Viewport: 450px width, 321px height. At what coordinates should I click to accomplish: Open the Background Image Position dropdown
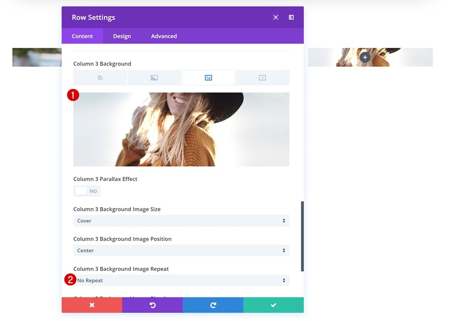coord(181,250)
